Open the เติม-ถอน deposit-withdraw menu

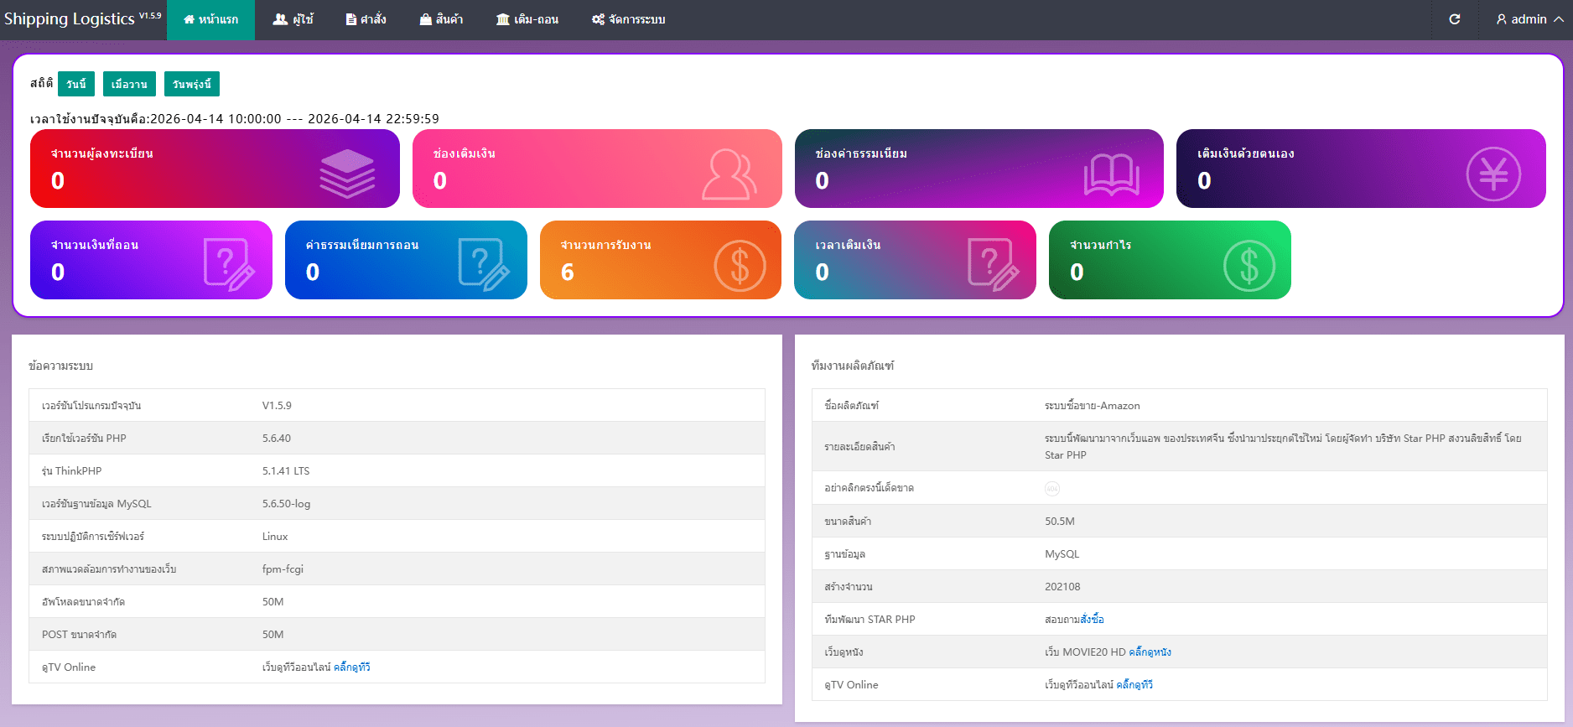pyautogui.click(x=527, y=19)
